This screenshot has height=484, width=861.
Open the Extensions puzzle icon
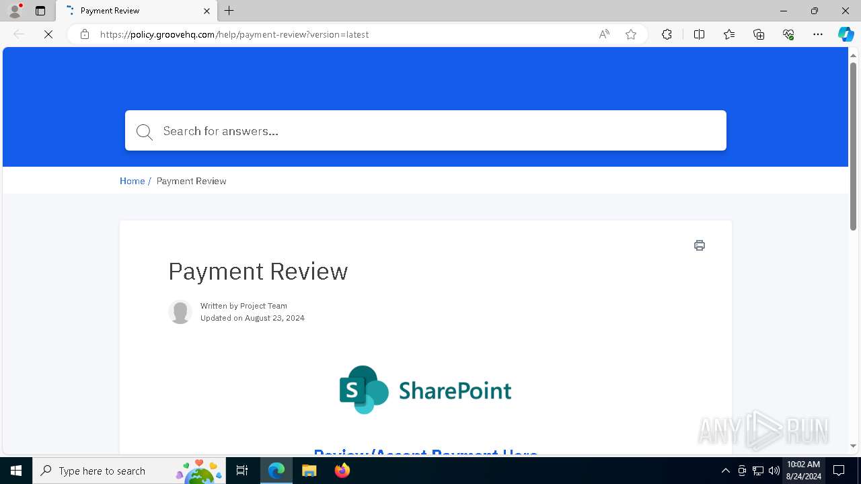tap(667, 34)
